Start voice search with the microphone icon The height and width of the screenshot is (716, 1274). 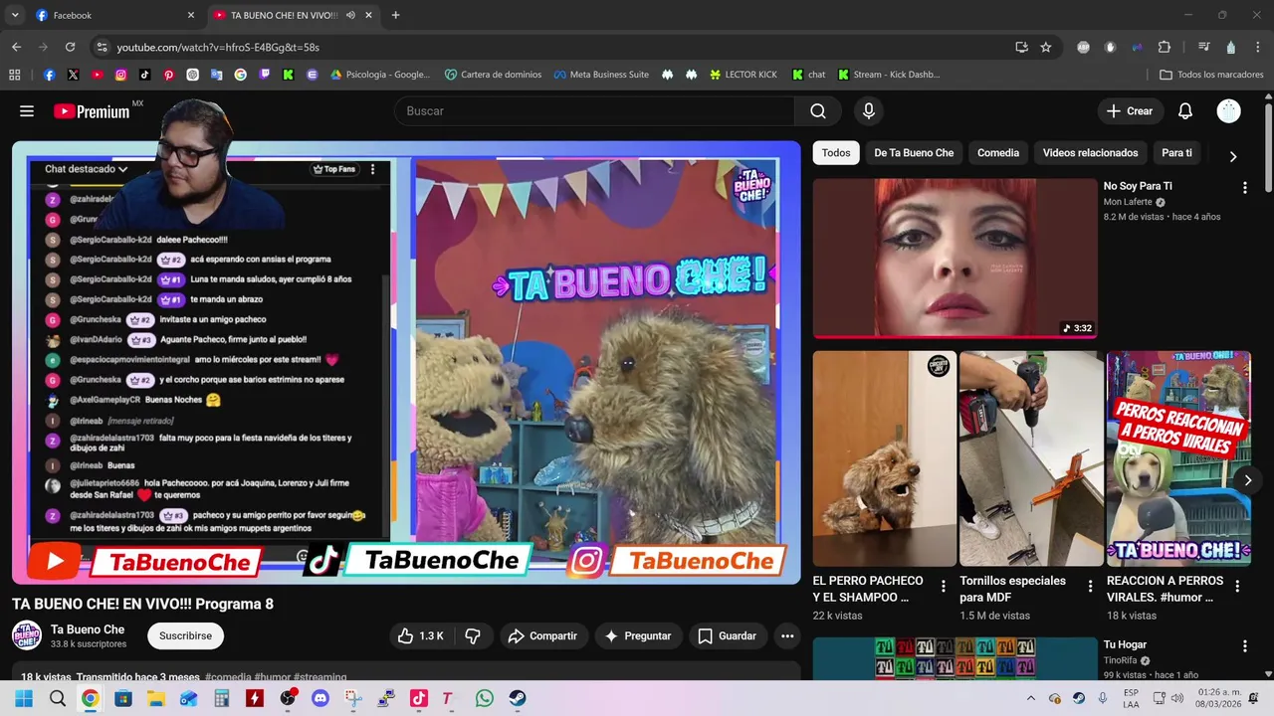[x=869, y=111]
